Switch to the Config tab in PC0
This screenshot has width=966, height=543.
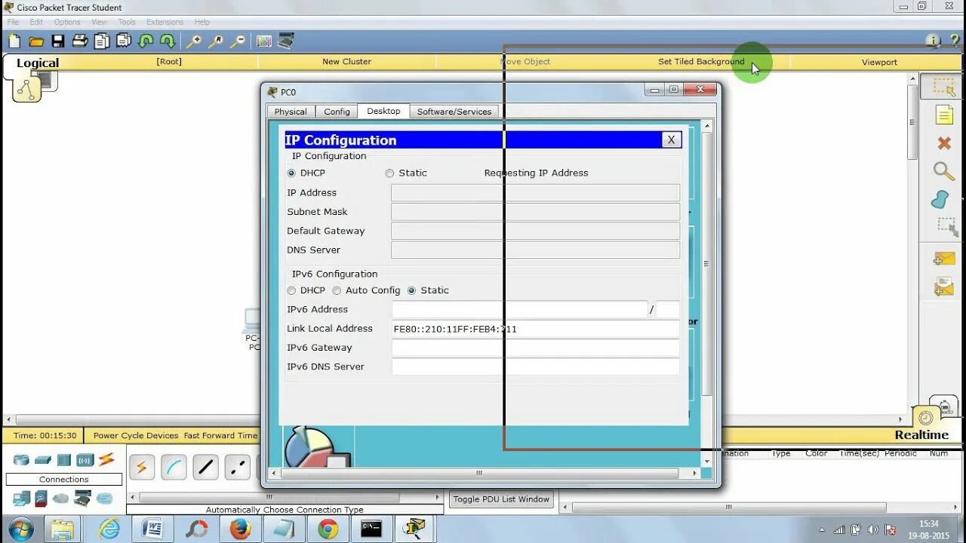337,112
